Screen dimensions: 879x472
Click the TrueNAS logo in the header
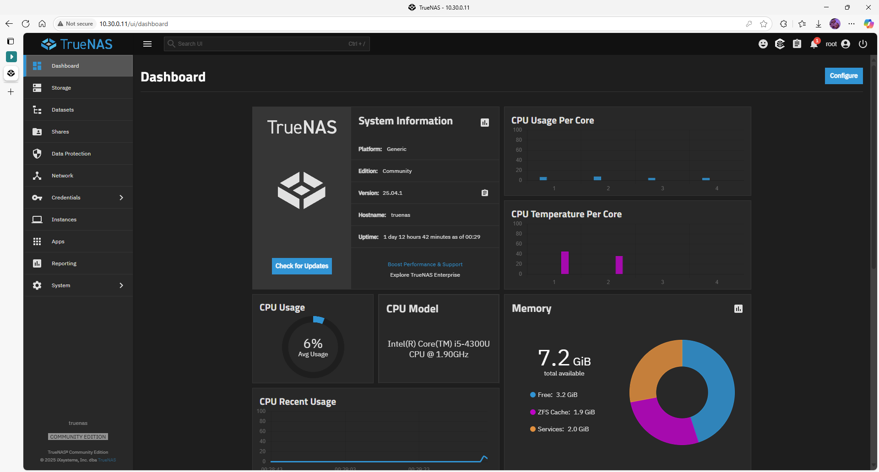[x=76, y=44]
